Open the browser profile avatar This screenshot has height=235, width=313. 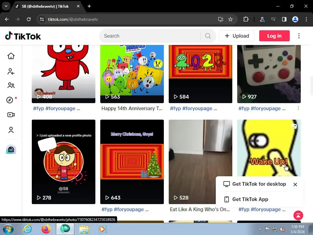[x=295, y=19]
